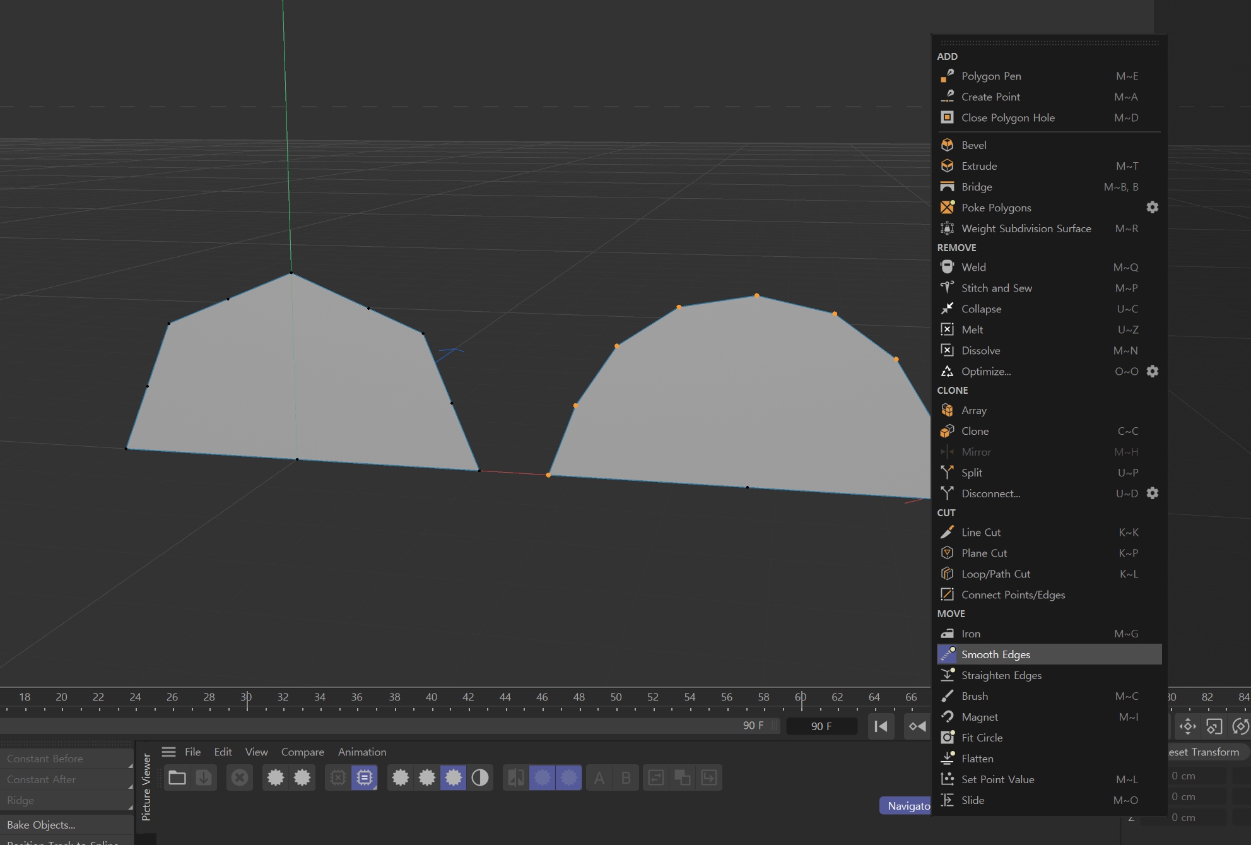The image size is (1251, 845).
Task: Click the save-down arrow icon in Picture Viewer
Action: coord(204,777)
